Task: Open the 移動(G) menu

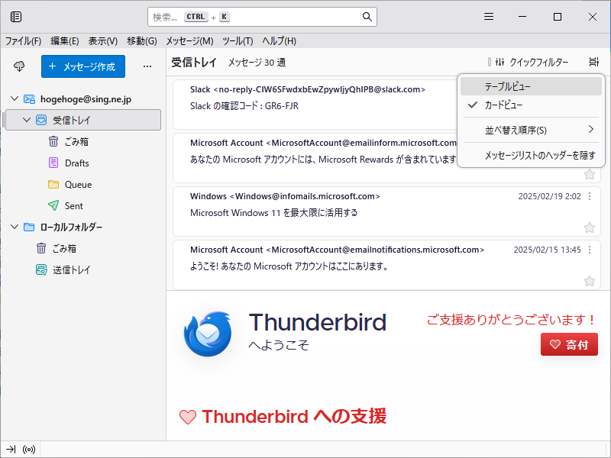Action: (142, 41)
